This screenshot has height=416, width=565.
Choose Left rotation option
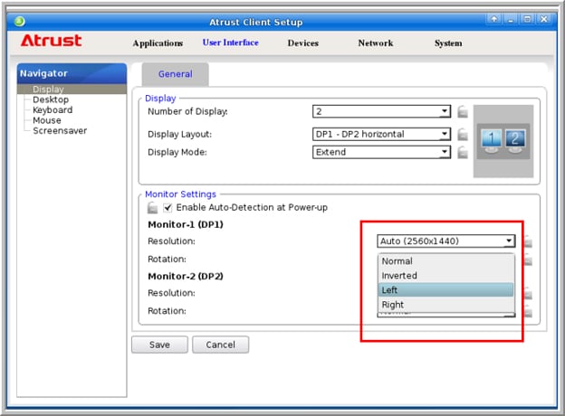446,290
